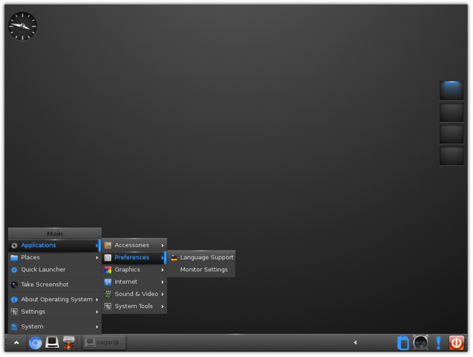Click the Sound & Video music note icon

click(108, 294)
